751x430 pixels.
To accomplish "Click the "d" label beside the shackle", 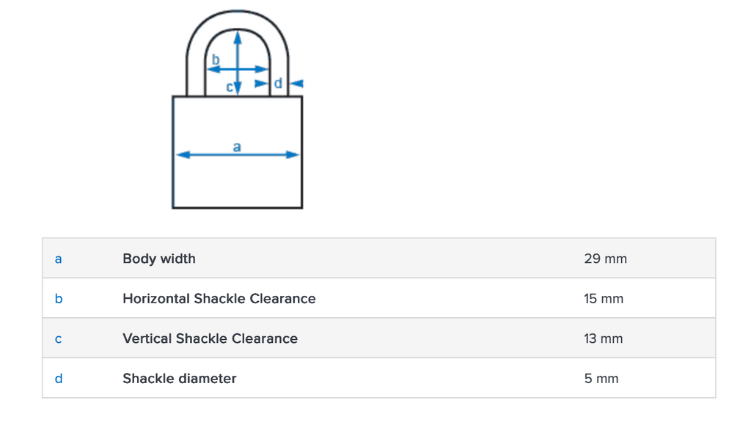I will (x=278, y=84).
